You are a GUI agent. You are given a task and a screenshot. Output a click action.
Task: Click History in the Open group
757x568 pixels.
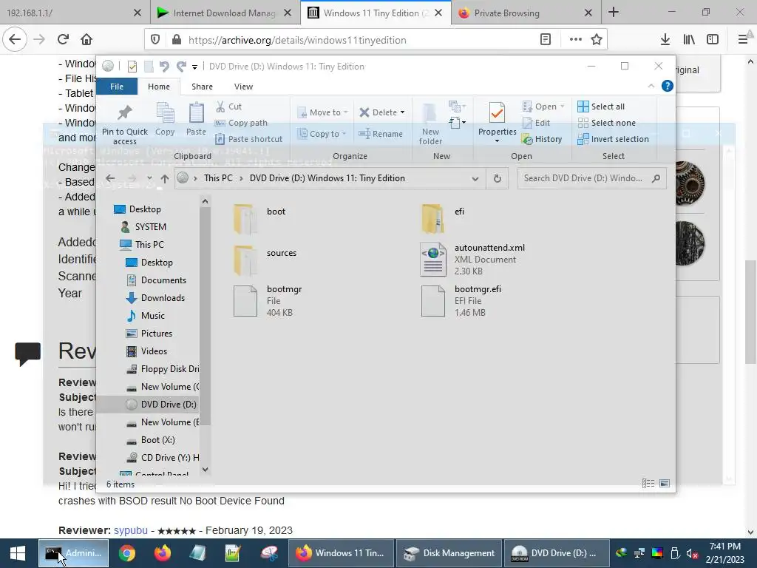tap(542, 139)
